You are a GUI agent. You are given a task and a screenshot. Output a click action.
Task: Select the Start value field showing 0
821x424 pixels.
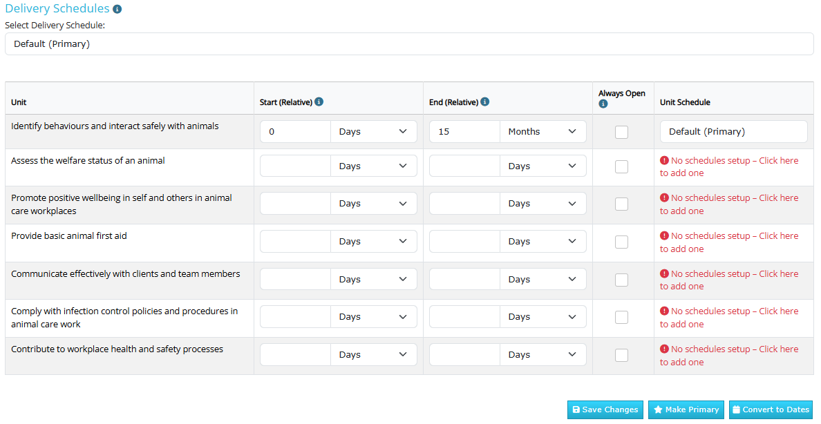pyautogui.click(x=295, y=131)
